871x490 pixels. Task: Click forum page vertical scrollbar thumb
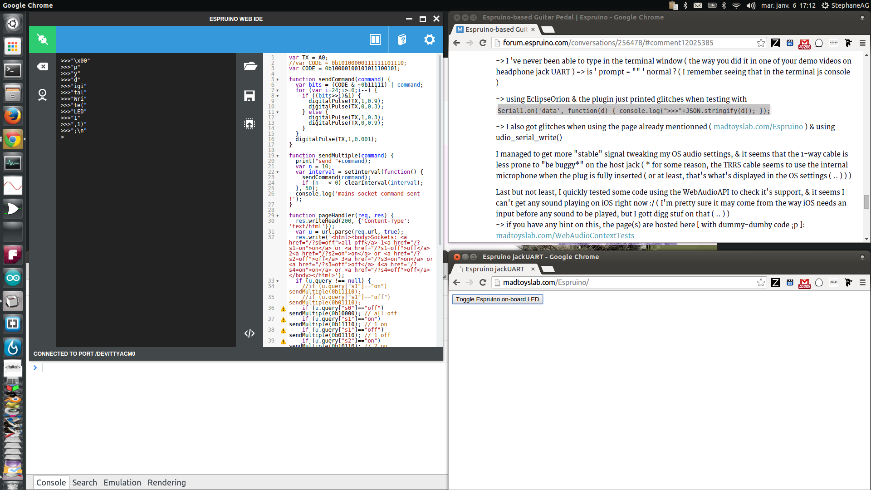tap(866, 202)
